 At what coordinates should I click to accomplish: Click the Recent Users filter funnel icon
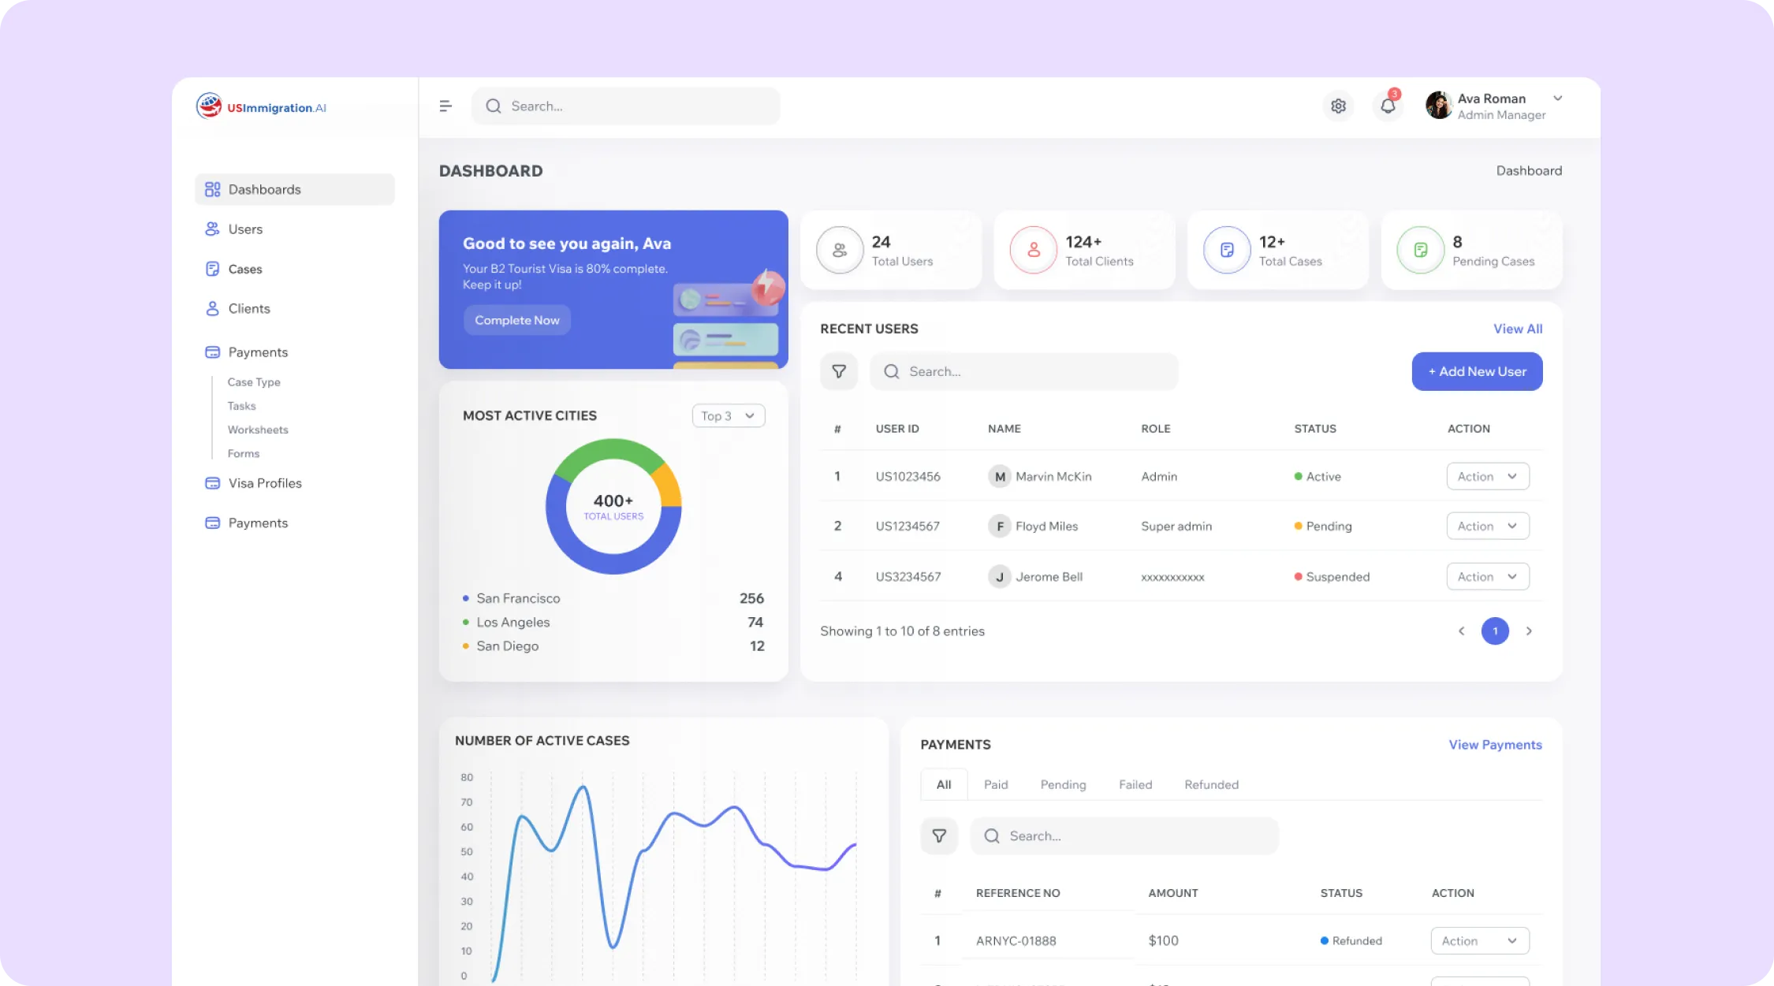click(838, 371)
